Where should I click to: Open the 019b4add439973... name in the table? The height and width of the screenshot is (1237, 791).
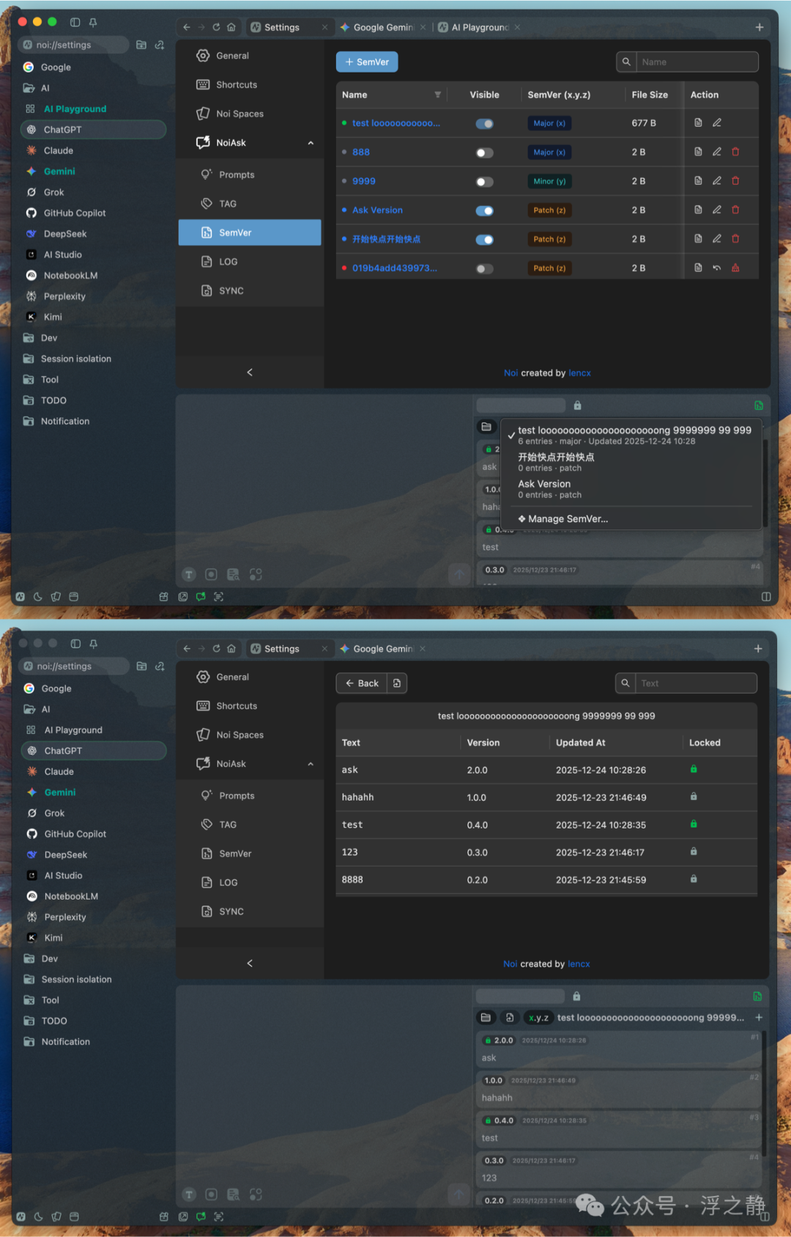coord(394,268)
